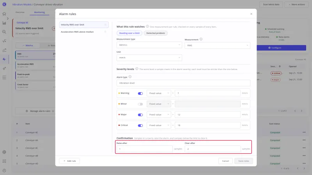The height and width of the screenshot is (175, 312).
Task: Select the Metrics tab in background panel
Action: pos(27,45)
